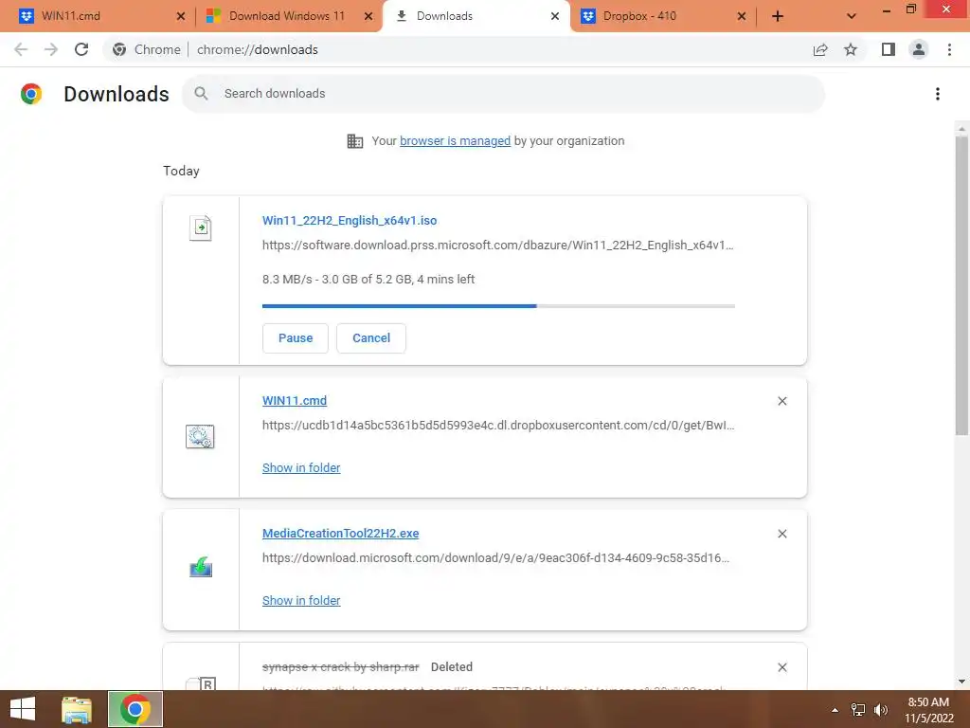Image resolution: width=970 pixels, height=728 pixels.
Task: Pause the Win11 ISO download
Action: (296, 338)
